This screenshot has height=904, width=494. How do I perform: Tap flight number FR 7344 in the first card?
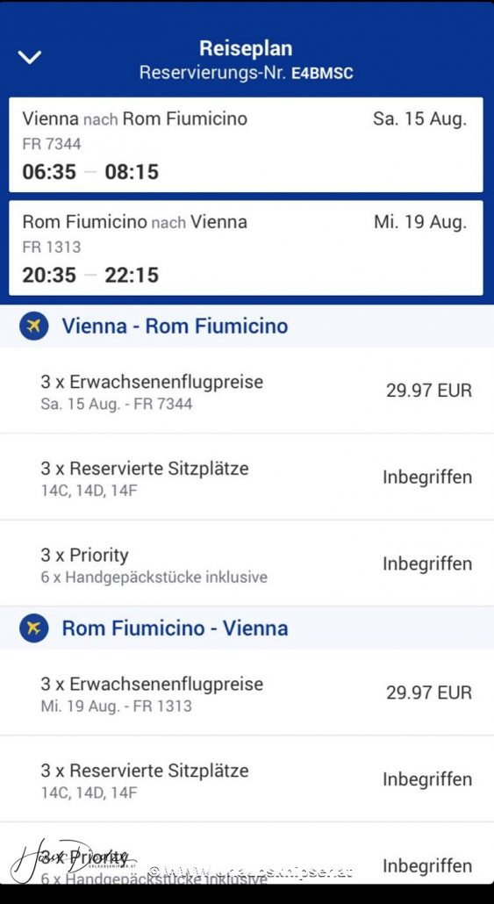click(51, 144)
